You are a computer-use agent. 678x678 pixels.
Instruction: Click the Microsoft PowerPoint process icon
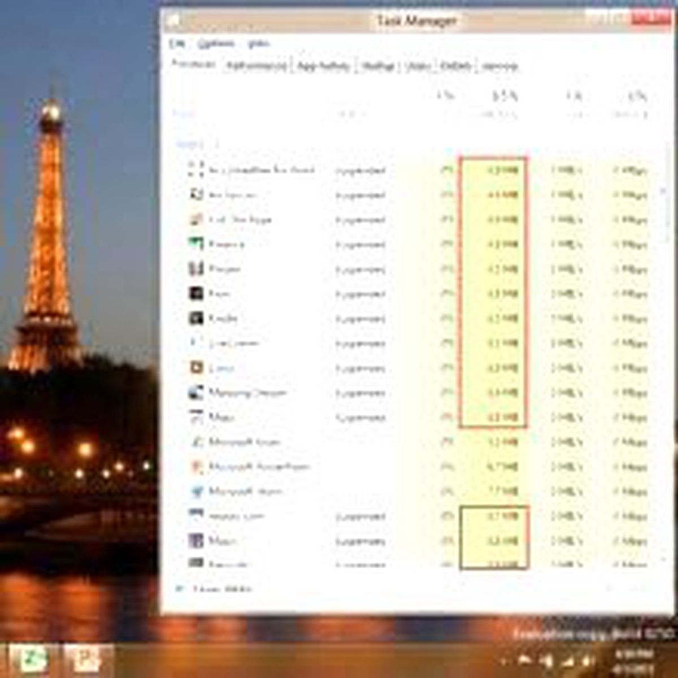196,467
